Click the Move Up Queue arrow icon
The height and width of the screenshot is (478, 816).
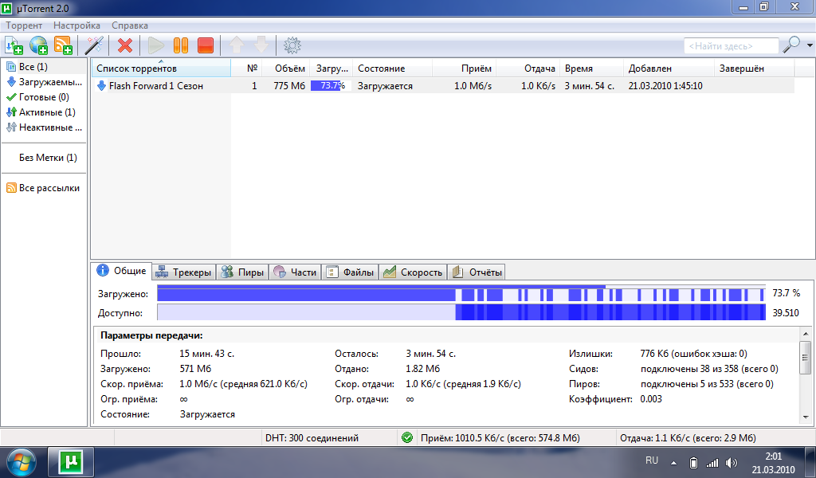tap(236, 45)
